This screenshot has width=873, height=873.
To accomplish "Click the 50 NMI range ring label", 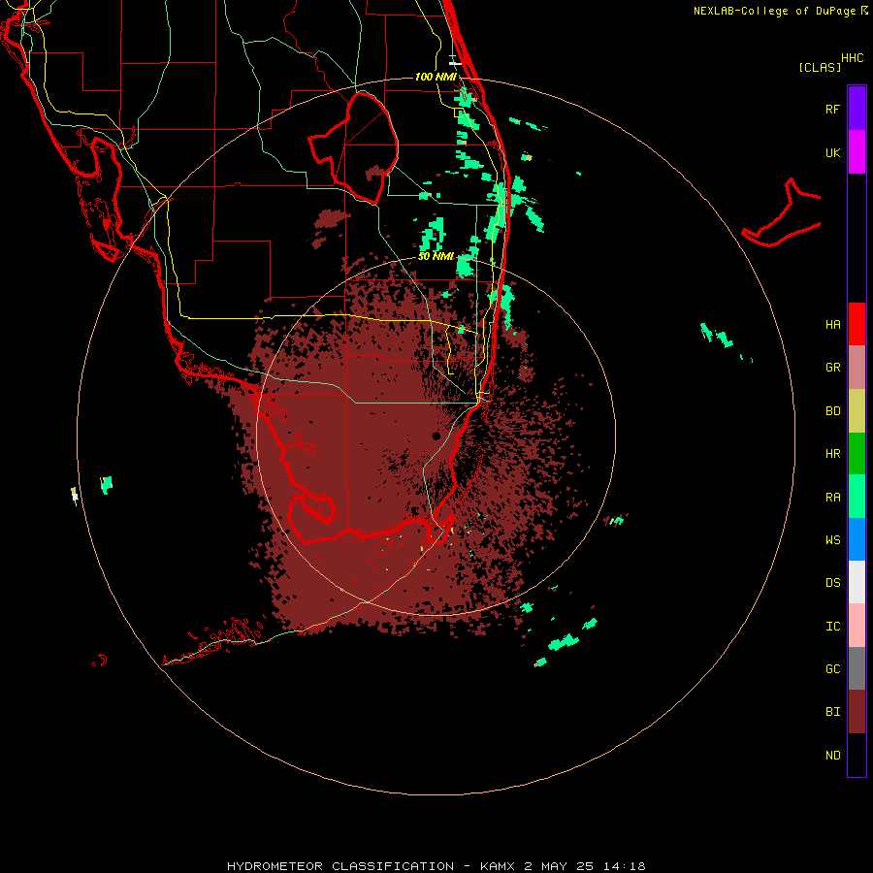I will coord(436,257).
